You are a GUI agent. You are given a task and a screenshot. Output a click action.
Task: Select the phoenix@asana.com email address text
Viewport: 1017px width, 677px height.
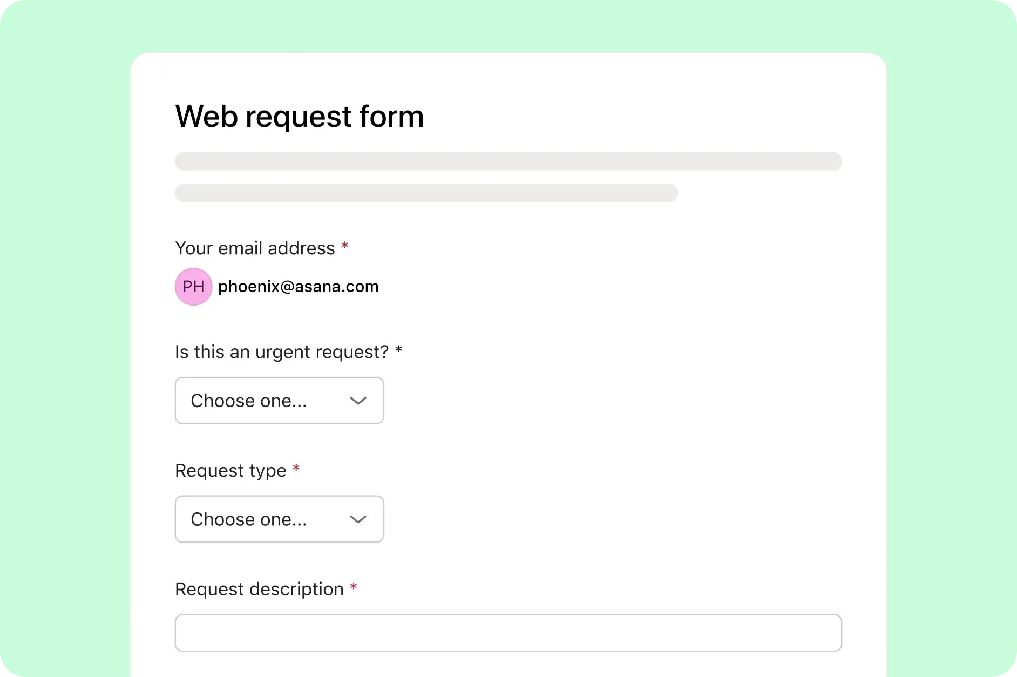pyautogui.click(x=298, y=287)
